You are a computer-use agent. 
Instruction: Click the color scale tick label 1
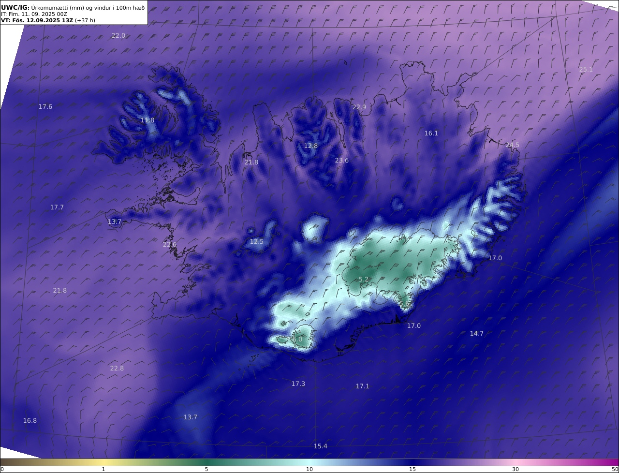[103, 470]
